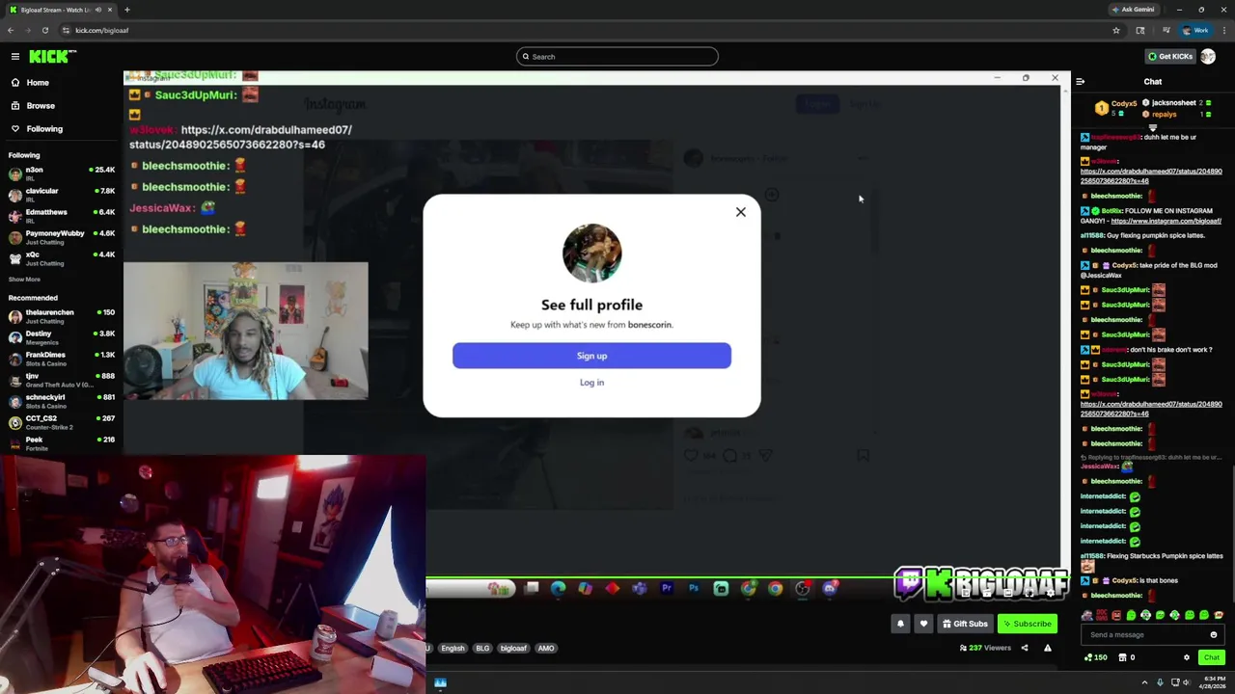1235x694 pixels.
Task: Open Edmatthews channel in sidebar
Action: (x=61, y=216)
